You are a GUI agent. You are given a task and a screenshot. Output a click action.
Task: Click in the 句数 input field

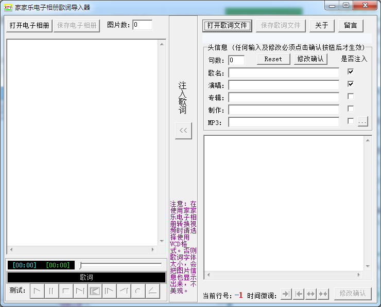click(236, 60)
